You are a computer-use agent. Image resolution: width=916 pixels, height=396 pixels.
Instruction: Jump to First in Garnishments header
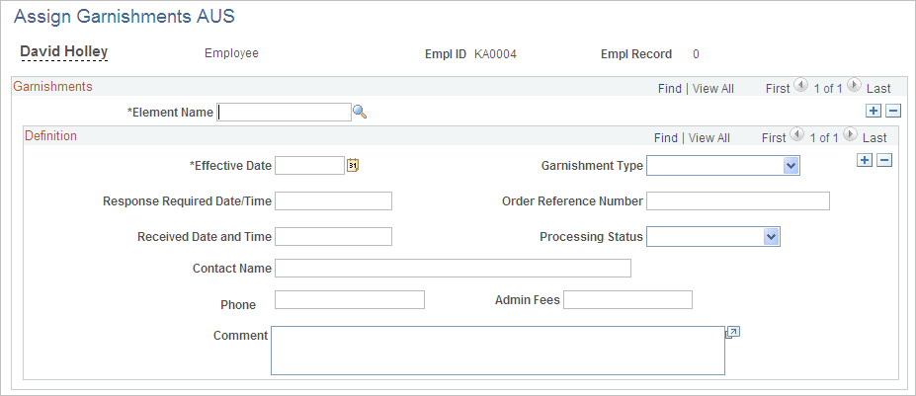tap(778, 89)
